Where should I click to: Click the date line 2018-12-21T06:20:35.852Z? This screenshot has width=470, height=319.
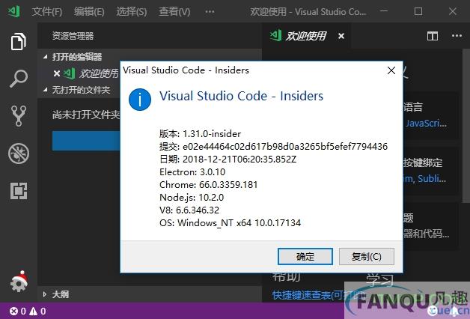(228, 159)
